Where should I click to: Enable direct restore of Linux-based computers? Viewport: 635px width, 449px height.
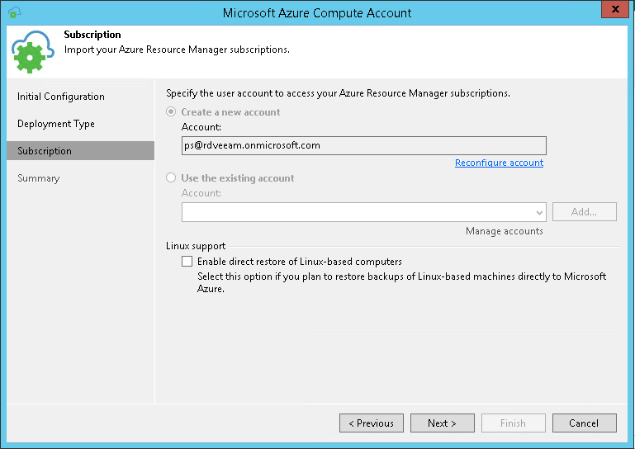click(187, 262)
